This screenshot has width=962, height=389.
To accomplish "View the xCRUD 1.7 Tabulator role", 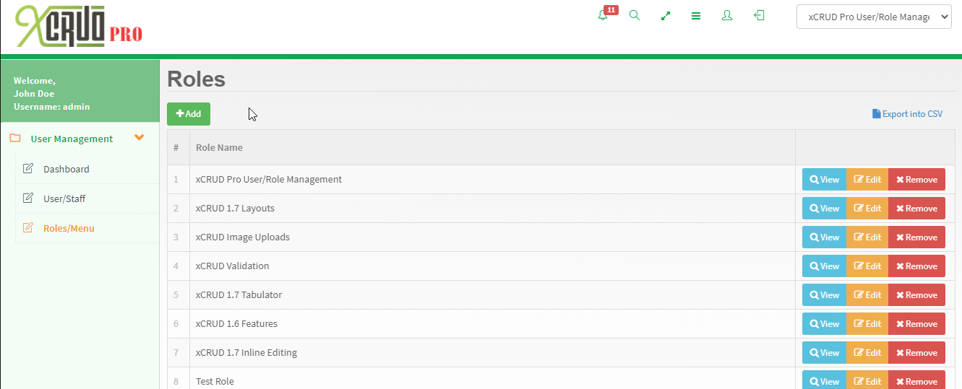I will tap(824, 295).
